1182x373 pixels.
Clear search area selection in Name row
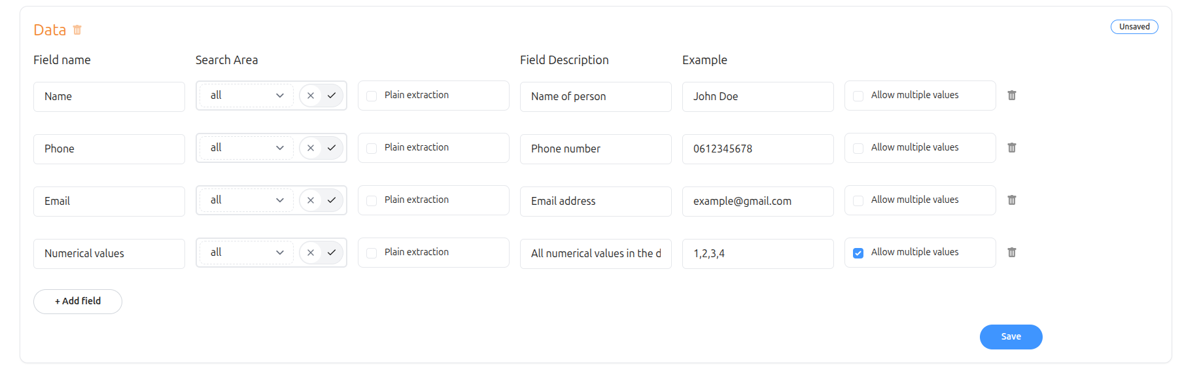pos(311,96)
